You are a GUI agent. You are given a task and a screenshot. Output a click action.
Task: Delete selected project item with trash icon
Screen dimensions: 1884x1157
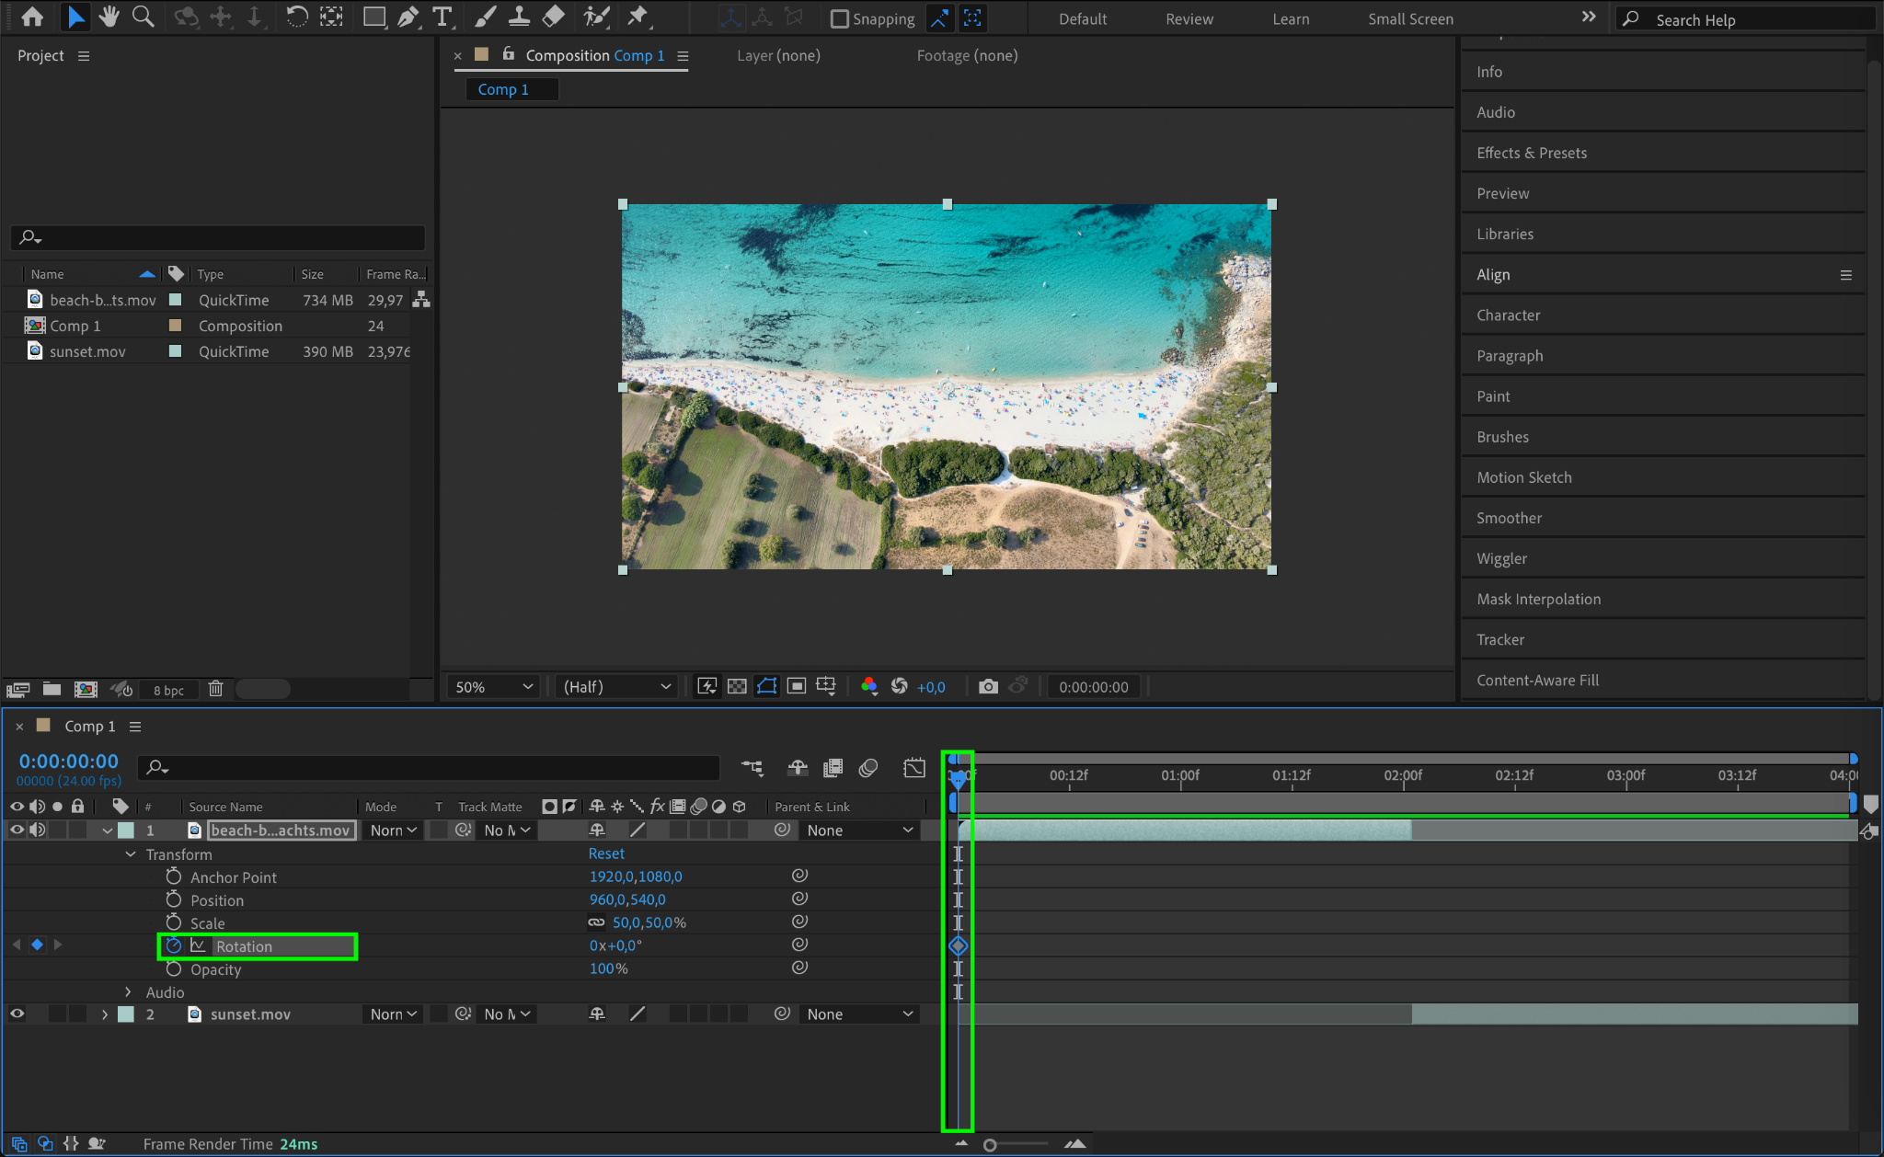click(215, 689)
